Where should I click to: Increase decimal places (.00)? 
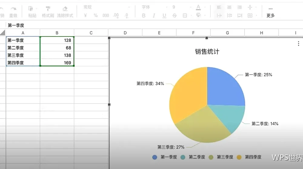(x=116, y=15)
